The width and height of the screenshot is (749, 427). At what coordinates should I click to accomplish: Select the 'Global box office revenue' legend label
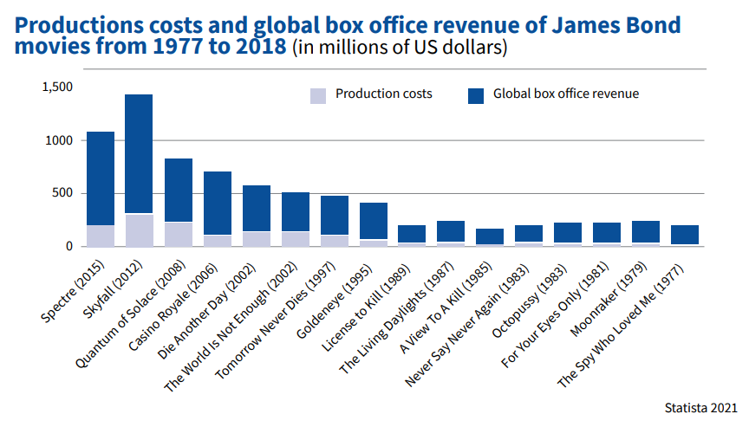[x=566, y=94]
